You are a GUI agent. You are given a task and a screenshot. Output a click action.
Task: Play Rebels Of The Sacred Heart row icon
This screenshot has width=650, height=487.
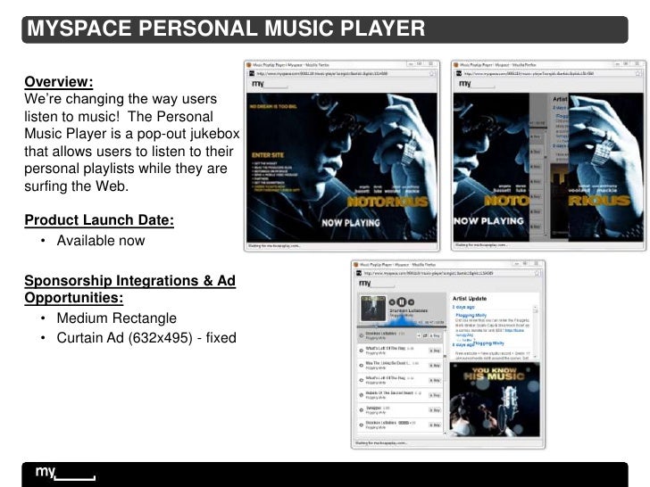tap(362, 395)
